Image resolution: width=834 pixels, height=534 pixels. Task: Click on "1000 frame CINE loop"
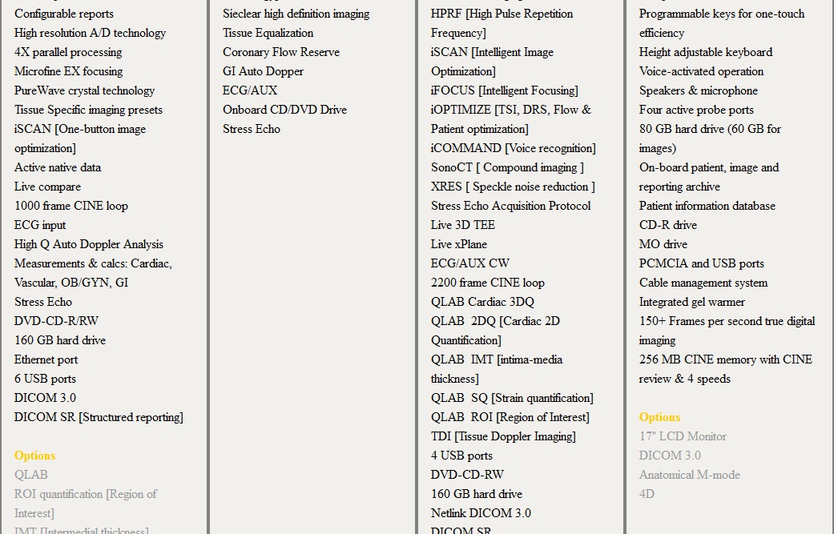pyautogui.click(x=71, y=206)
